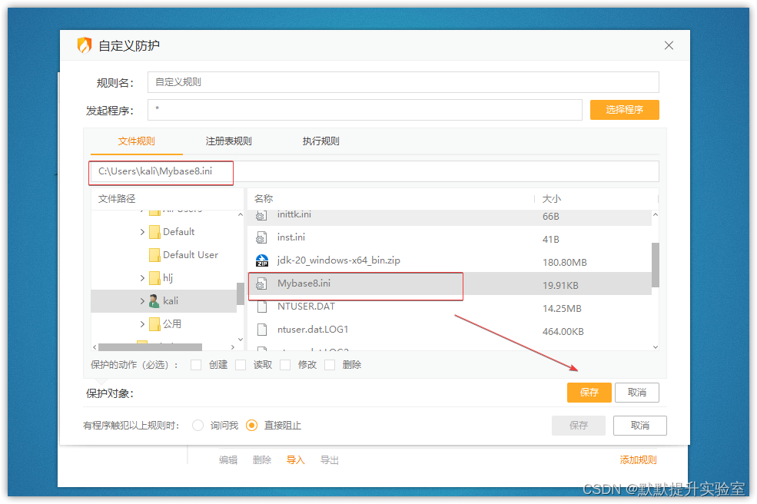The width and height of the screenshot is (757, 504).
Task: Click the greyed-out 保存 button at bottom
Action: [x=579, y=426]
